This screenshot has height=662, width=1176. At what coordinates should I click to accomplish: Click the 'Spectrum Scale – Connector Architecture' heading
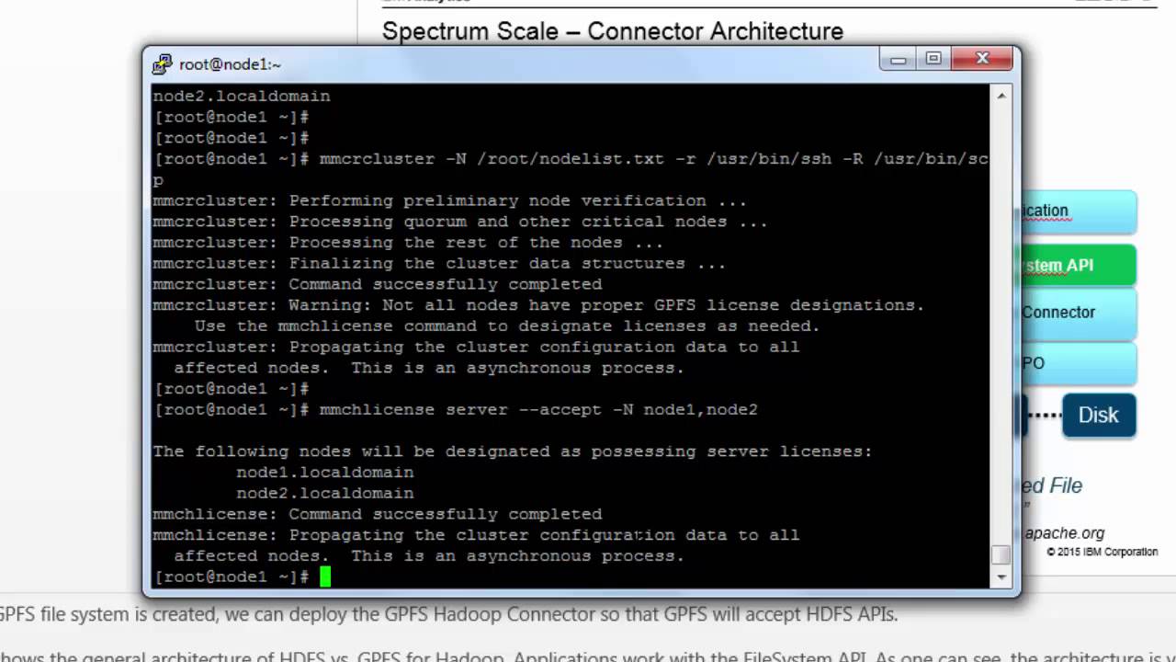point(613,31)
